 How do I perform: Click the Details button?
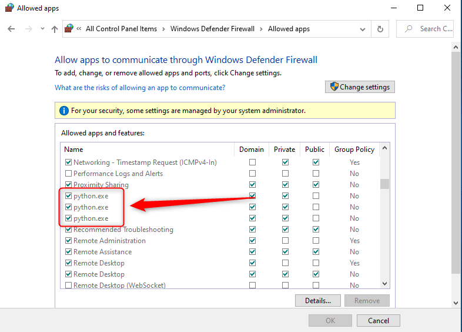click(x=317, y=300)
